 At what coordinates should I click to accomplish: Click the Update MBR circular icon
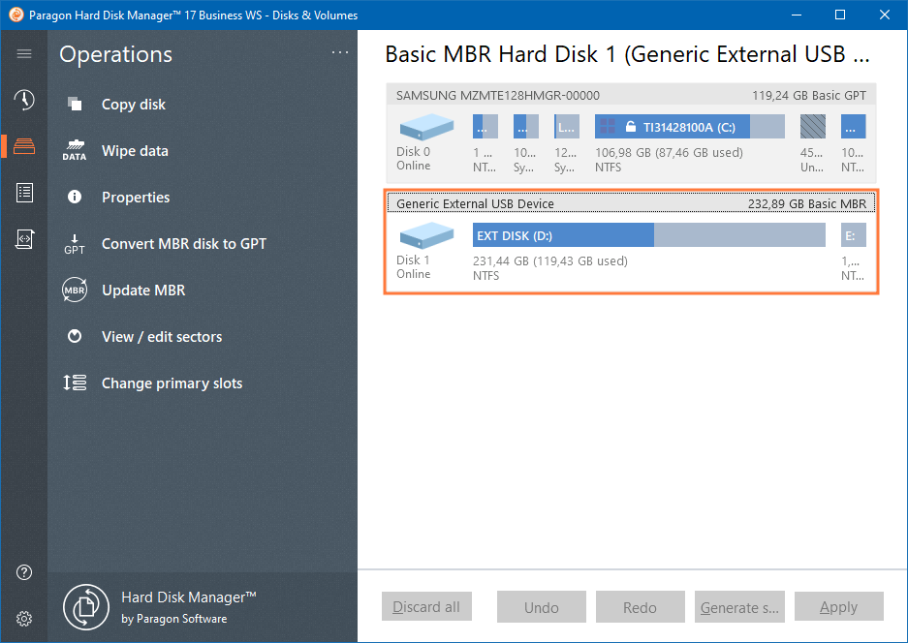[x=75, y=290]
